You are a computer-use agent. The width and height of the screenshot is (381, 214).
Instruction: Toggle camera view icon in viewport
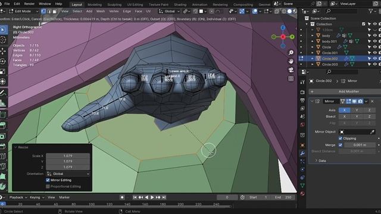click(x=291, y=70)
